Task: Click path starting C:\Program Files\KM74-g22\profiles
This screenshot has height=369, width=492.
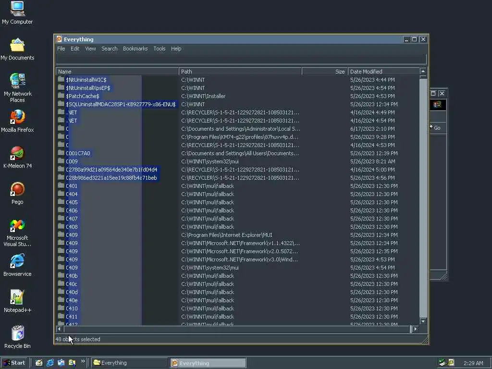Action: [240, 137]
